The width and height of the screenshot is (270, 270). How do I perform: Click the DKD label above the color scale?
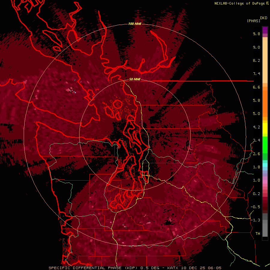tap(264, 18)
